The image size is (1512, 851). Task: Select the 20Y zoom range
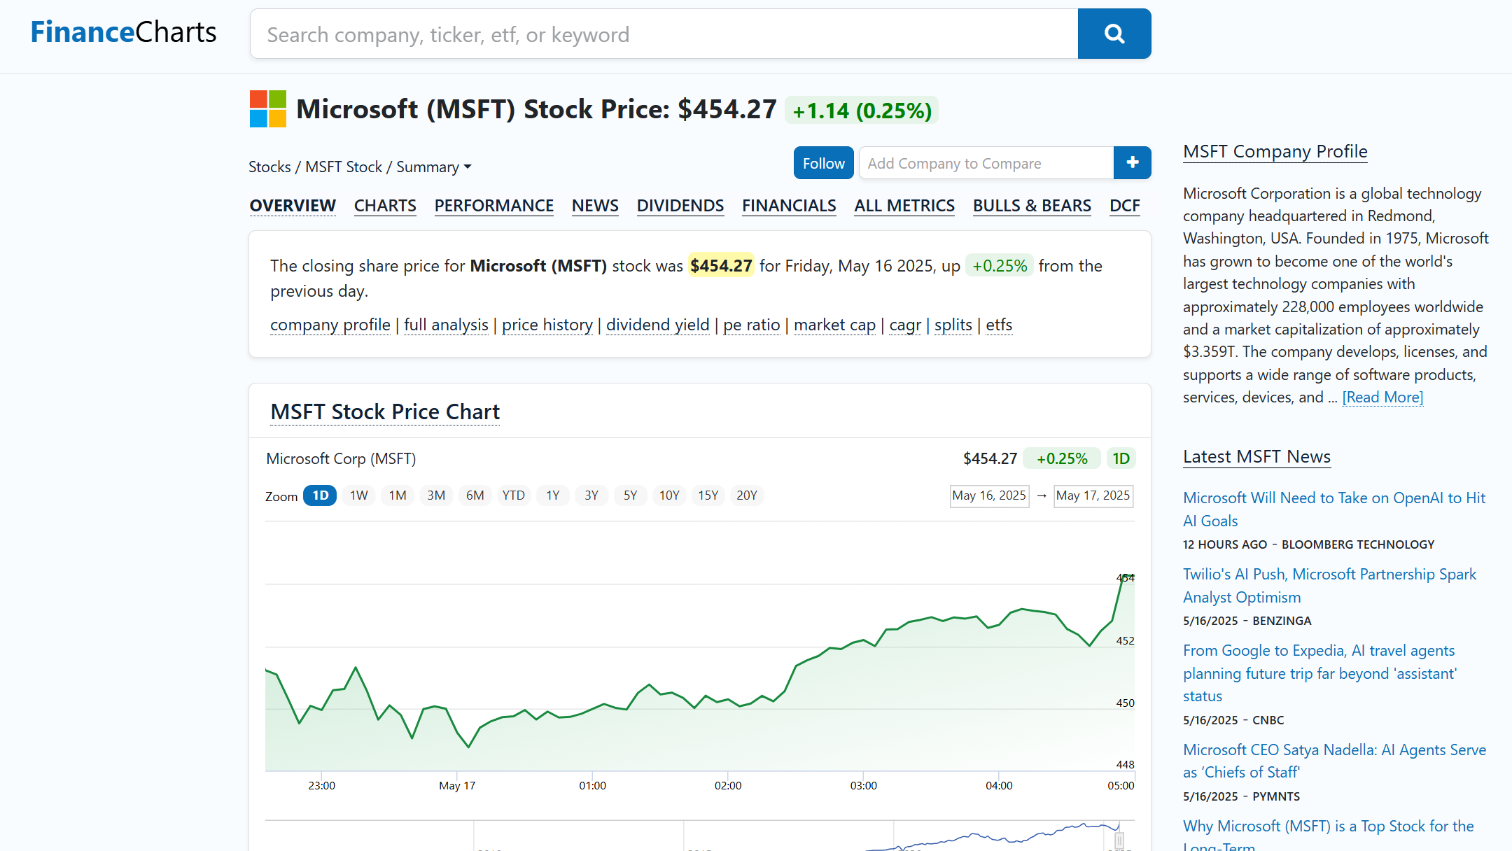[x=747, y=495]
